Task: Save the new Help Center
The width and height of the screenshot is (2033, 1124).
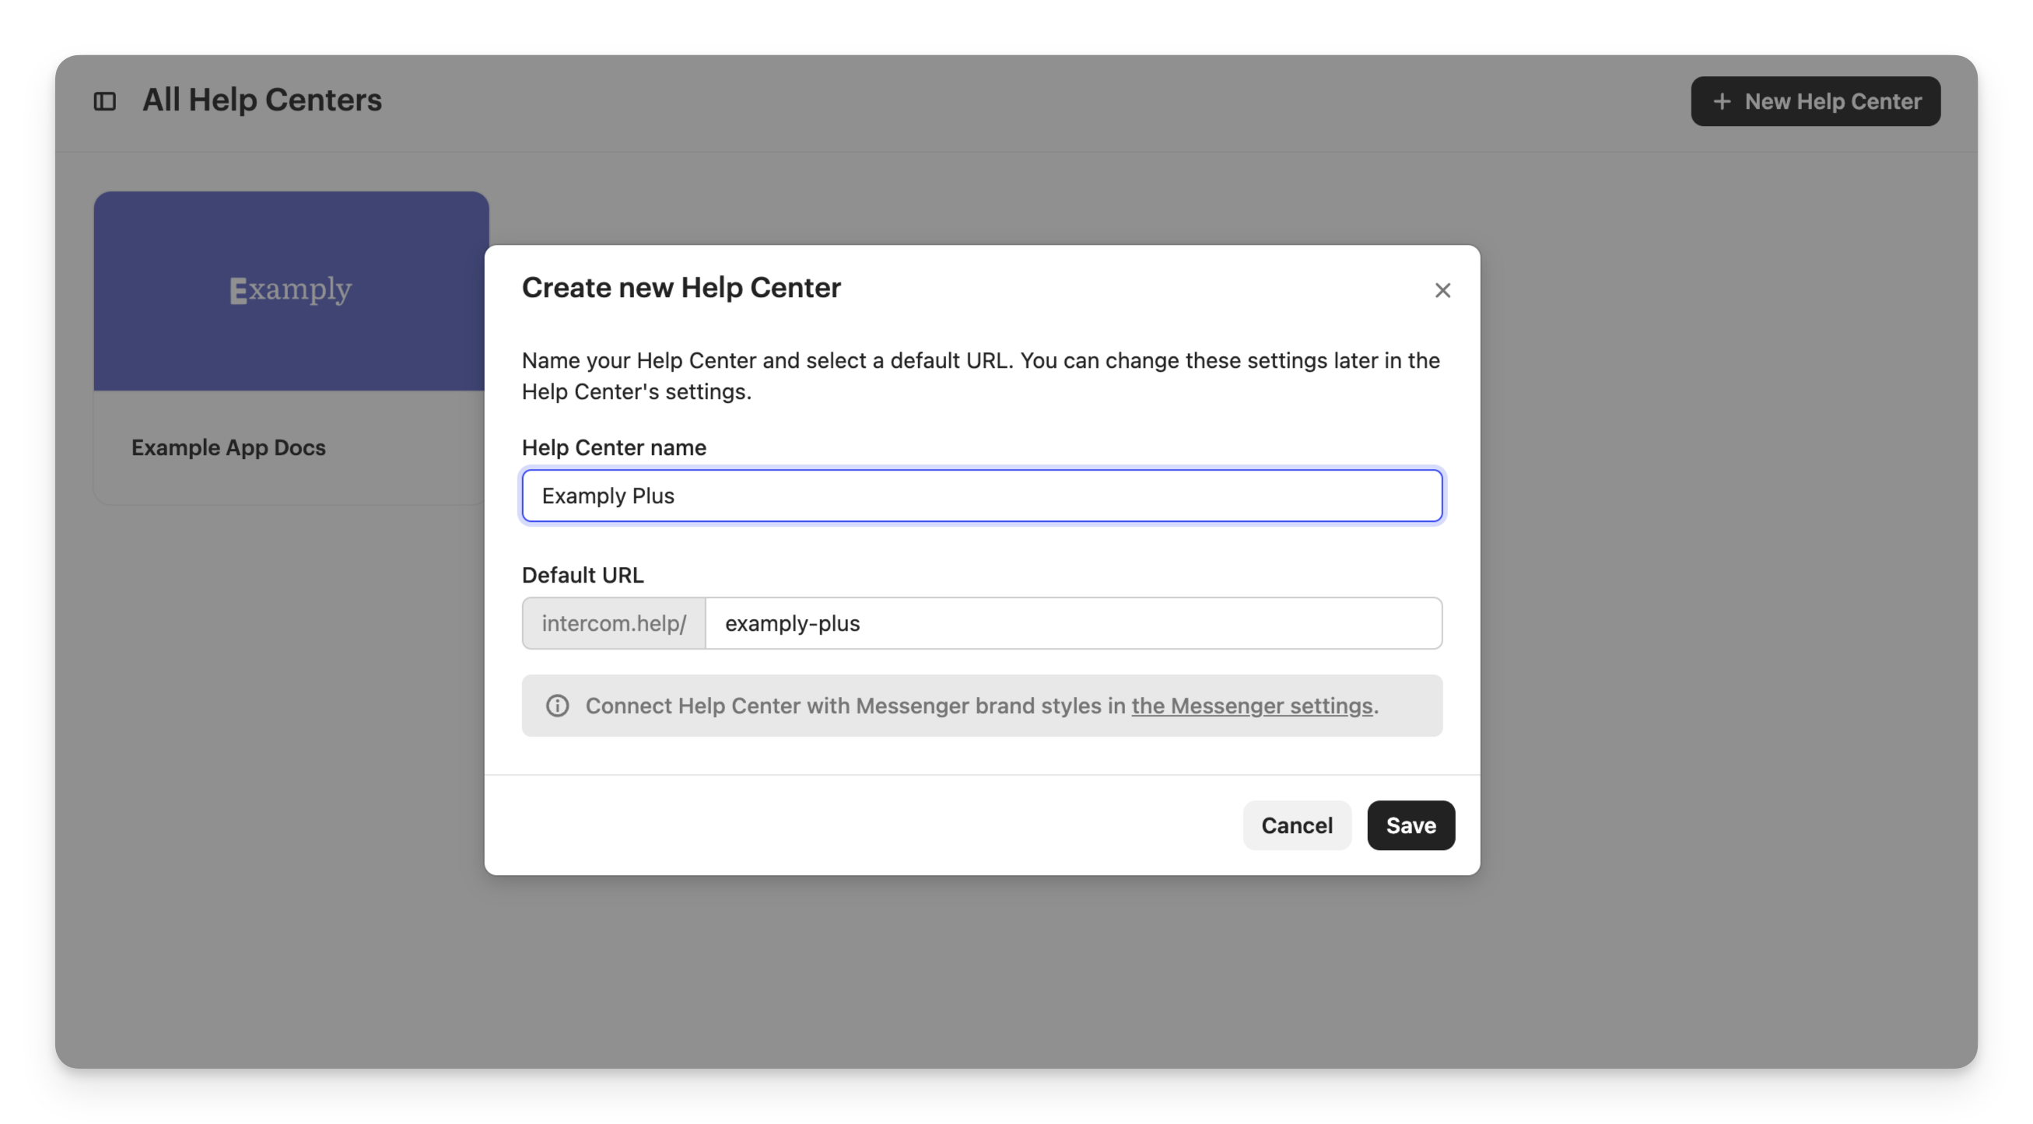Action: tap(1411, 825)
